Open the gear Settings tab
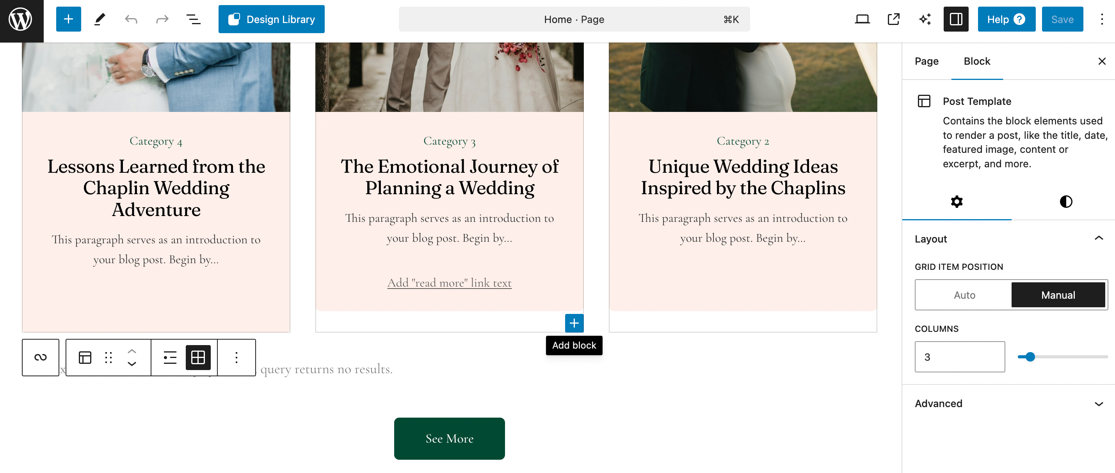This screenshot has height=473, width=1115. coord(956,202)
